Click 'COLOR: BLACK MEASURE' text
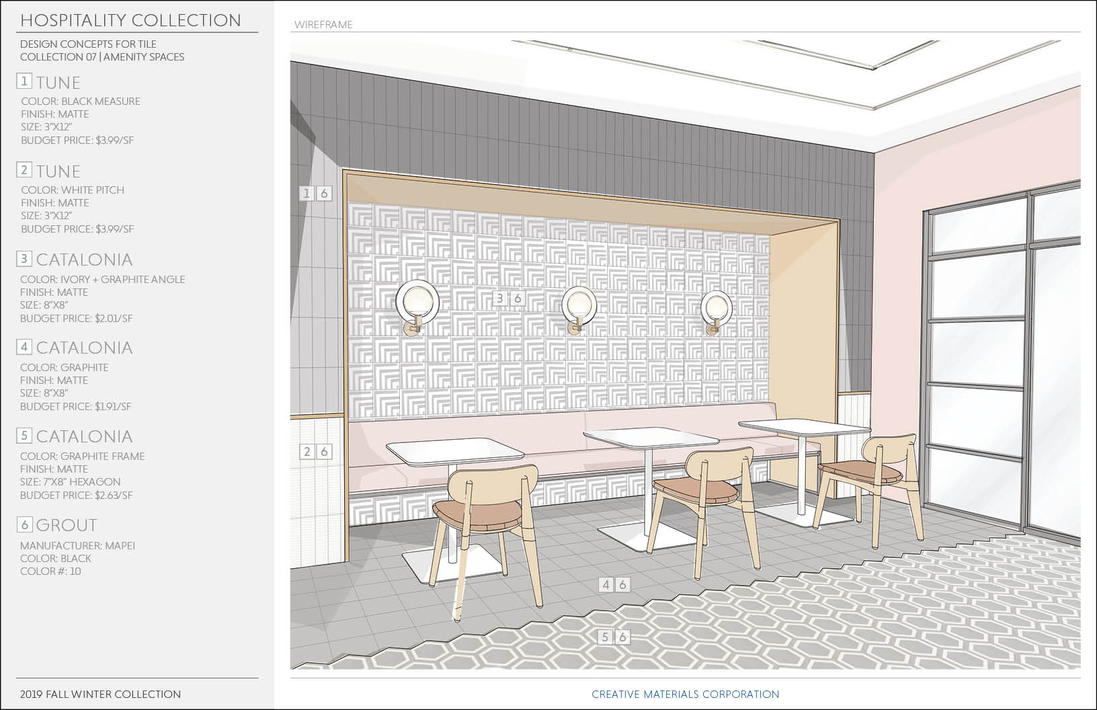Viewport: 1097px width, 710px height. pyautogui.click(x=81, y=102)
